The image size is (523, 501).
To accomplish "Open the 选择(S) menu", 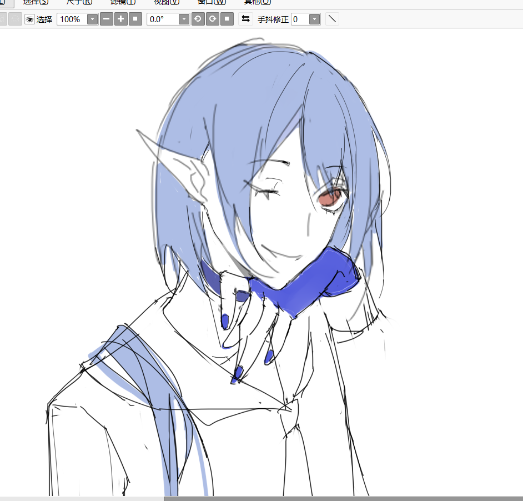I will pos(36,2).
